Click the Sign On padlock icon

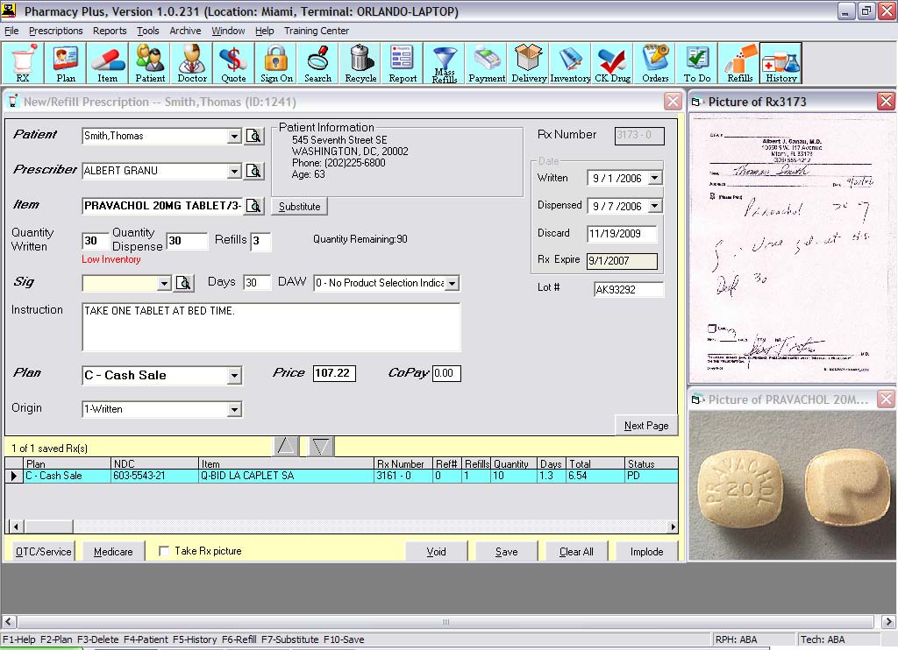tap(276, 63)
